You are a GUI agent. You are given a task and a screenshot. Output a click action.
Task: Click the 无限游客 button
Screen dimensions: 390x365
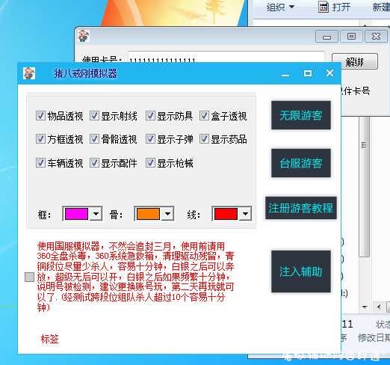301,115
